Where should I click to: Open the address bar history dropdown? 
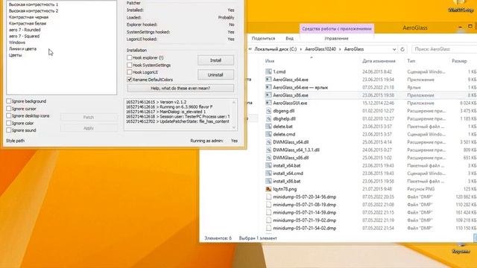coord(394,49)
